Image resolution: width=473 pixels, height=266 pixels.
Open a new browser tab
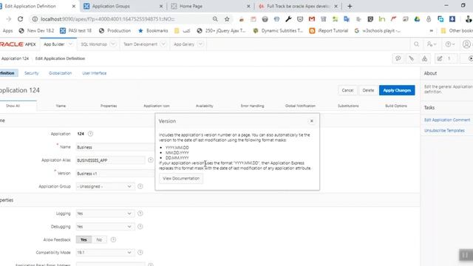pyautogui.click(x=350, y=6)
